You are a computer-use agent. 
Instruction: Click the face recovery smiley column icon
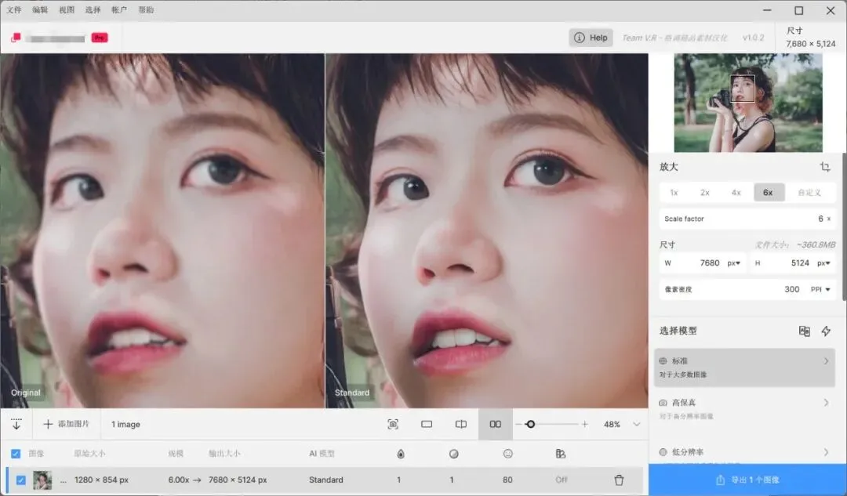(x=507, y=454)
